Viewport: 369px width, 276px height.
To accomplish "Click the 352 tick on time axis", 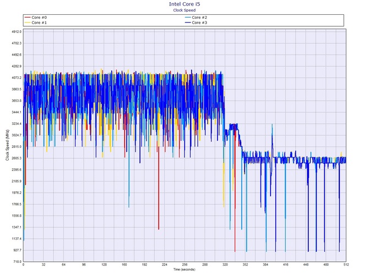I will click(x=245, y=264).
